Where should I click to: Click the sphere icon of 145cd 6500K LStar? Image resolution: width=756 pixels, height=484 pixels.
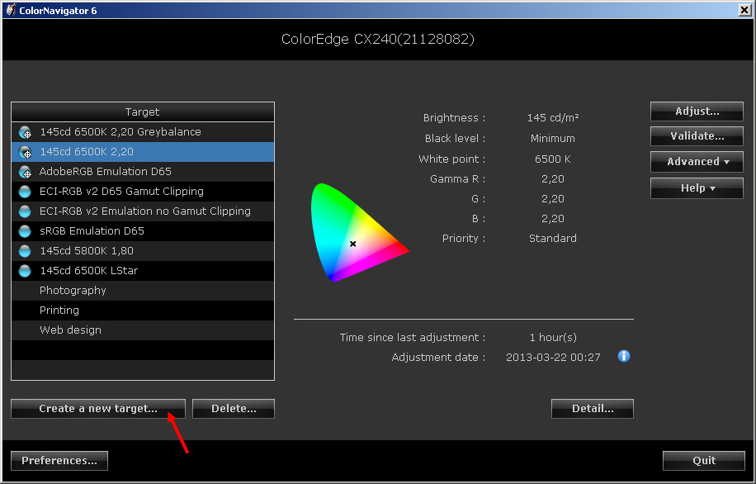[25, 271]
